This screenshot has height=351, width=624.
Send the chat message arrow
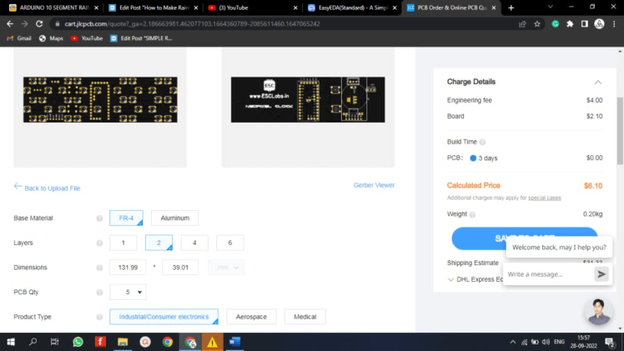[601, 274]
